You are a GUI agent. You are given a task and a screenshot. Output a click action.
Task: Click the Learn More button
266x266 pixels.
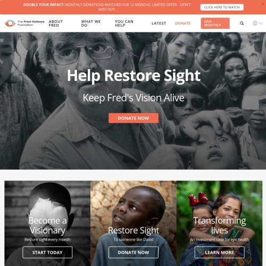(x=219, y=252)
